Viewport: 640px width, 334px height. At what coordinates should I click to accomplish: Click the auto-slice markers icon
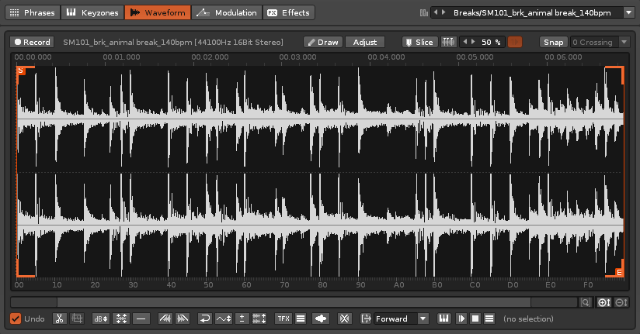448,42
